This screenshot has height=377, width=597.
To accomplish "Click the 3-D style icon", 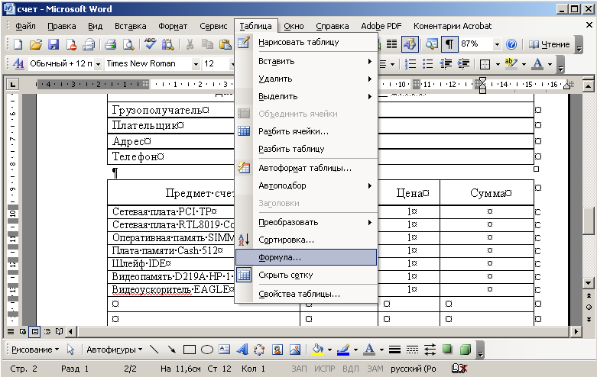I will point(465,350).
